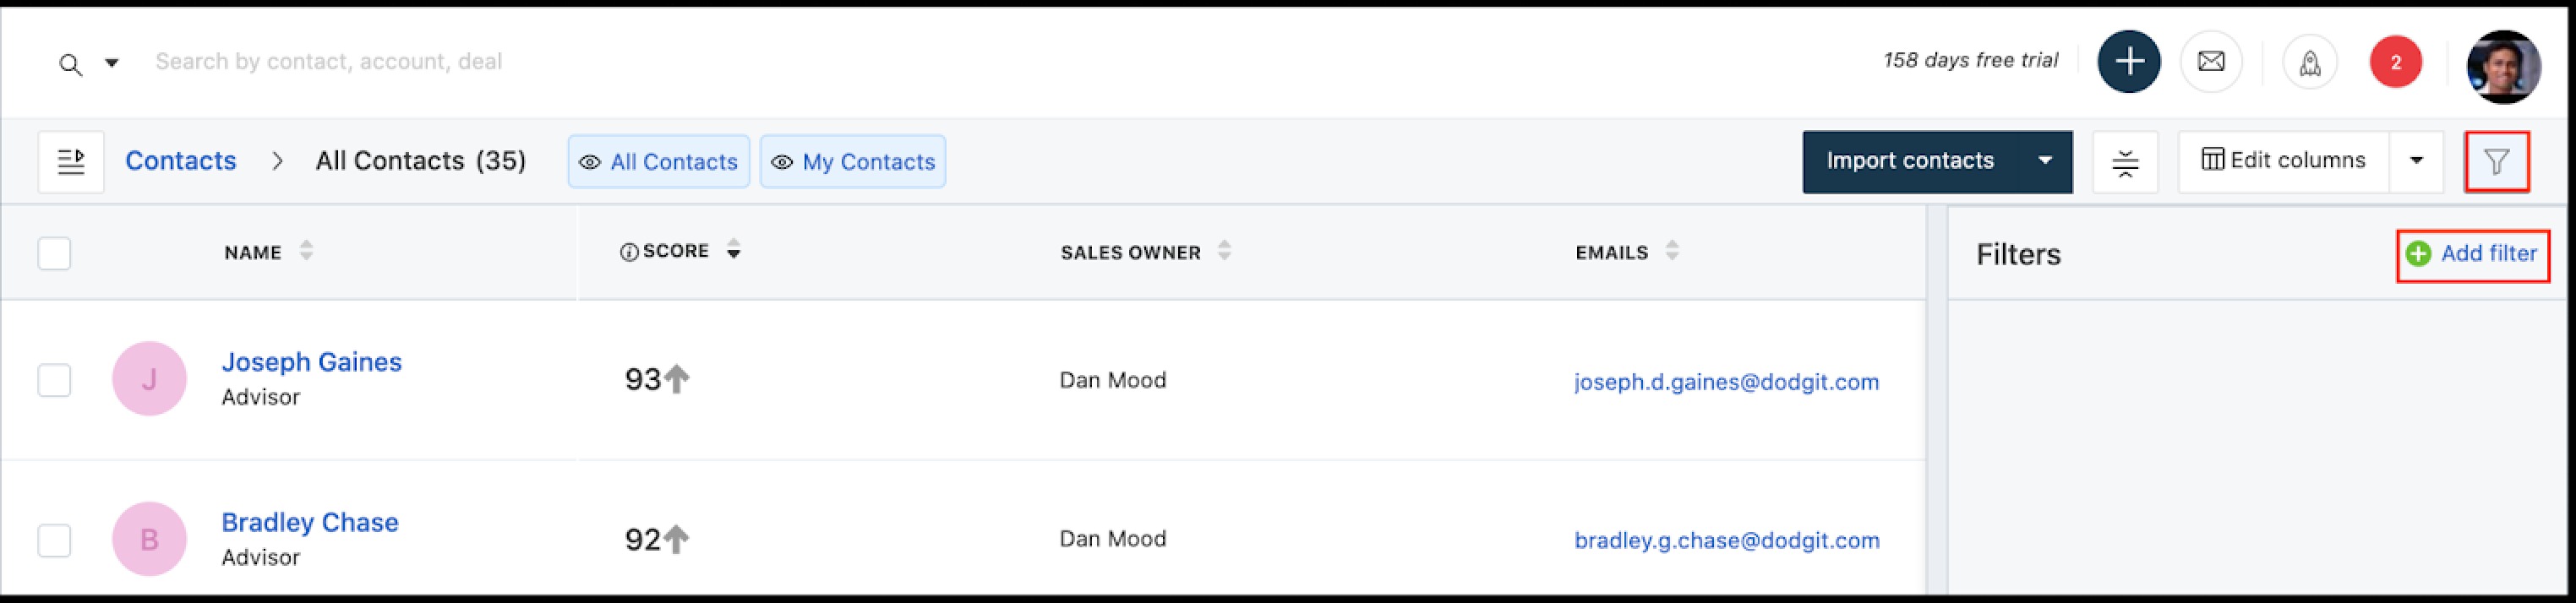
Task: Tick the checkbox for Joseph Gaines
Action: point(54,380)
